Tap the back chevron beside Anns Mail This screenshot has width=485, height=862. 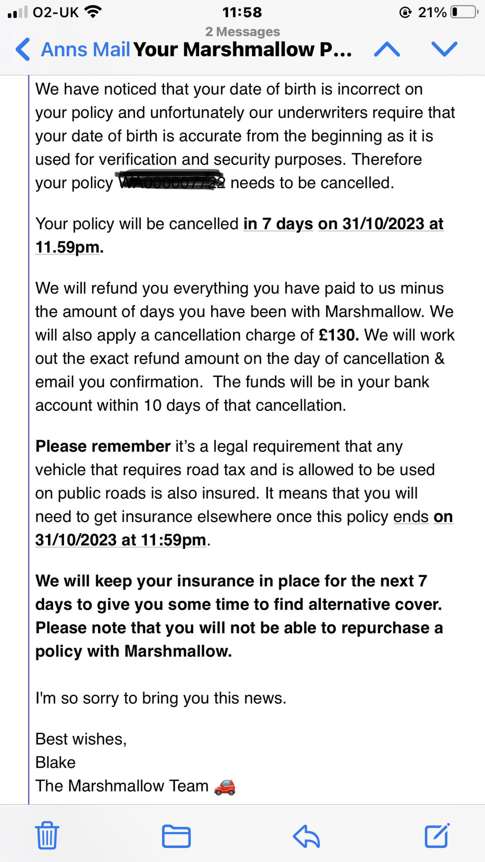(23, 49)
